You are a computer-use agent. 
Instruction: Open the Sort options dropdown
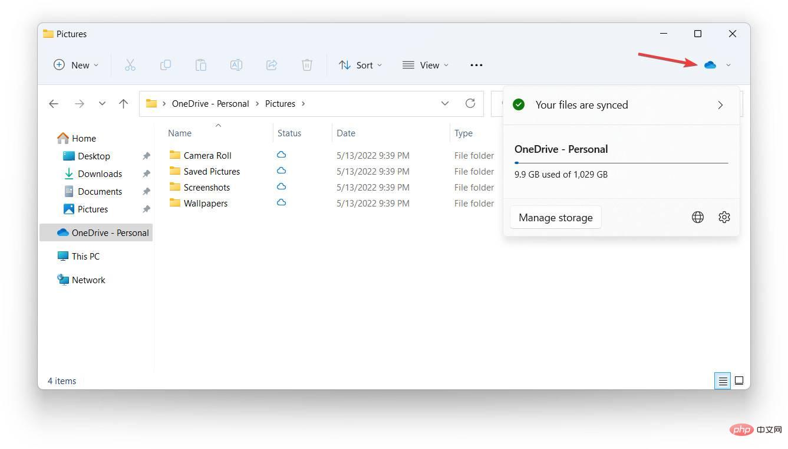tap(361, 65)
